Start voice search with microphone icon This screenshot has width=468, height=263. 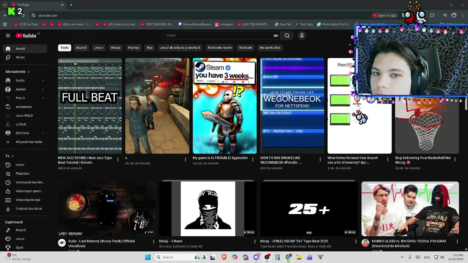click(302, 35)
